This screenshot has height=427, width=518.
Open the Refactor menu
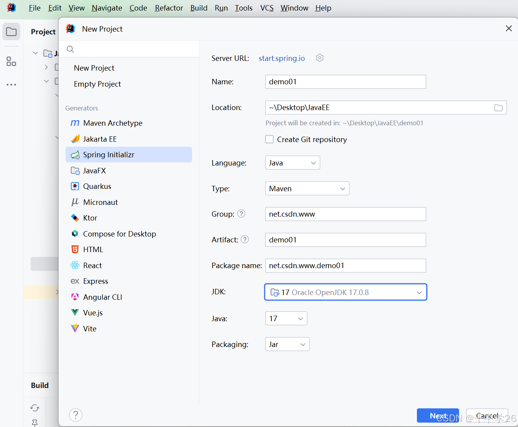(169, 8)
